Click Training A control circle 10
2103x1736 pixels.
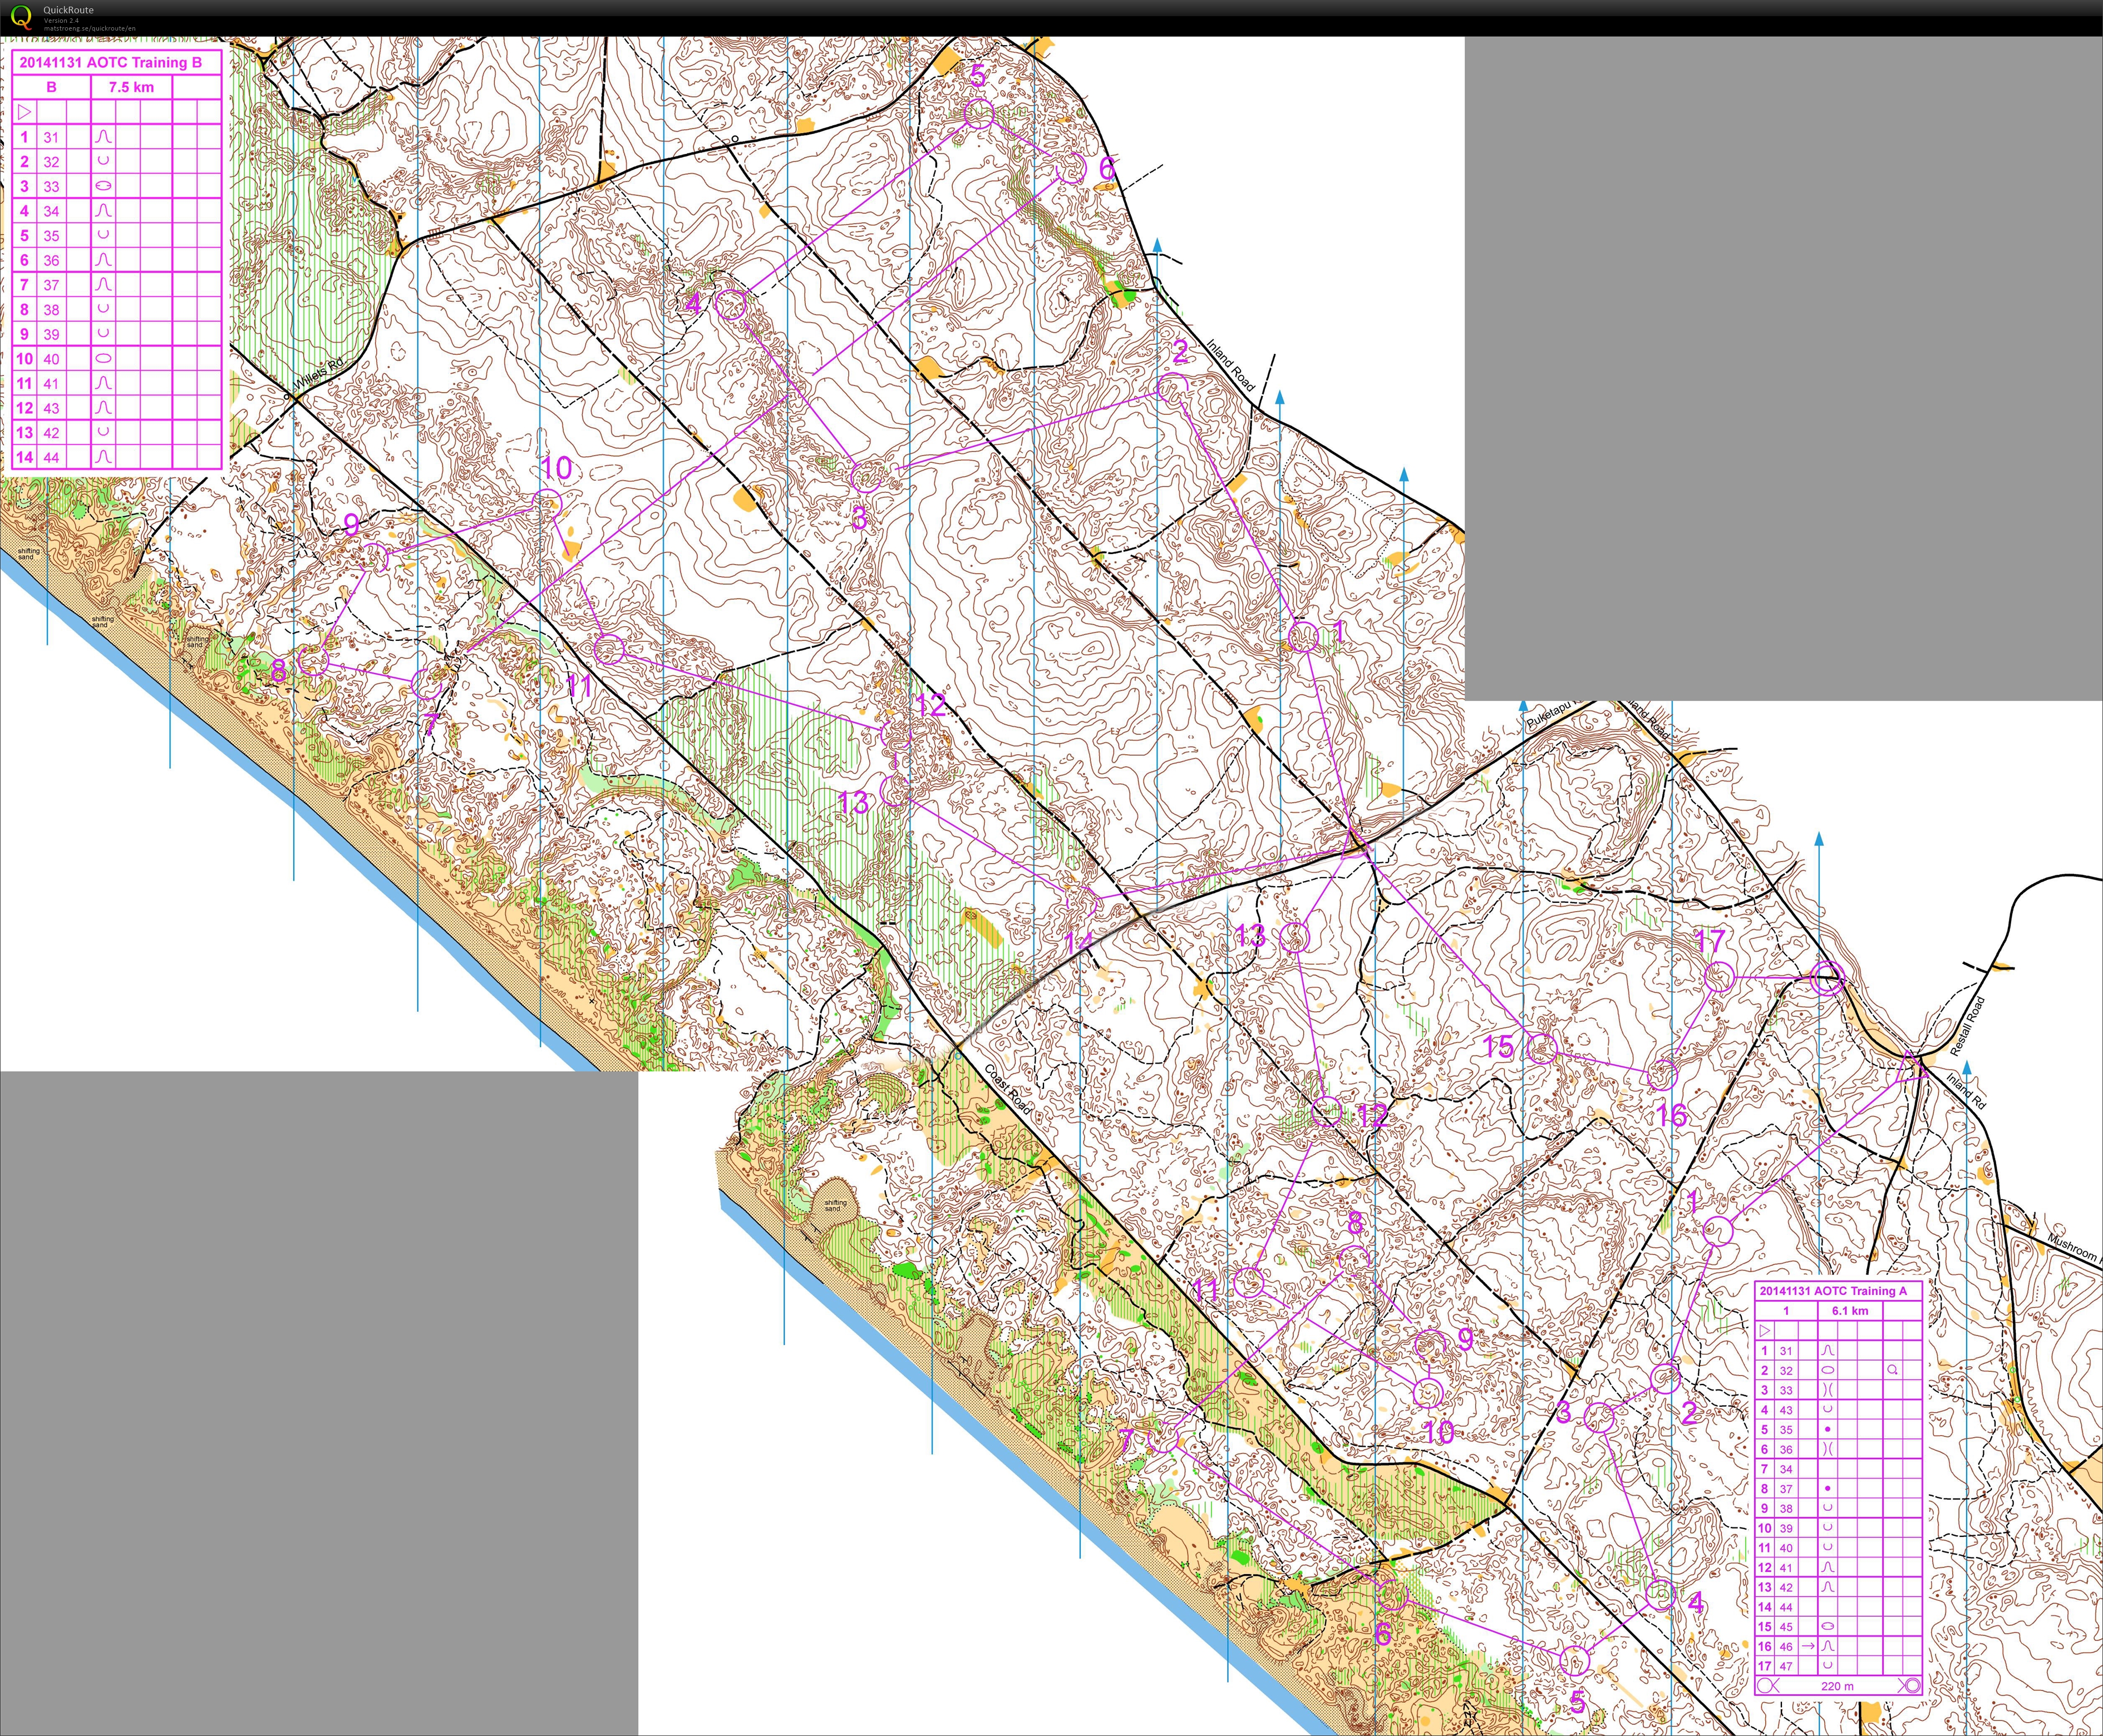pyautogui.click(x=1429, y=1393)
